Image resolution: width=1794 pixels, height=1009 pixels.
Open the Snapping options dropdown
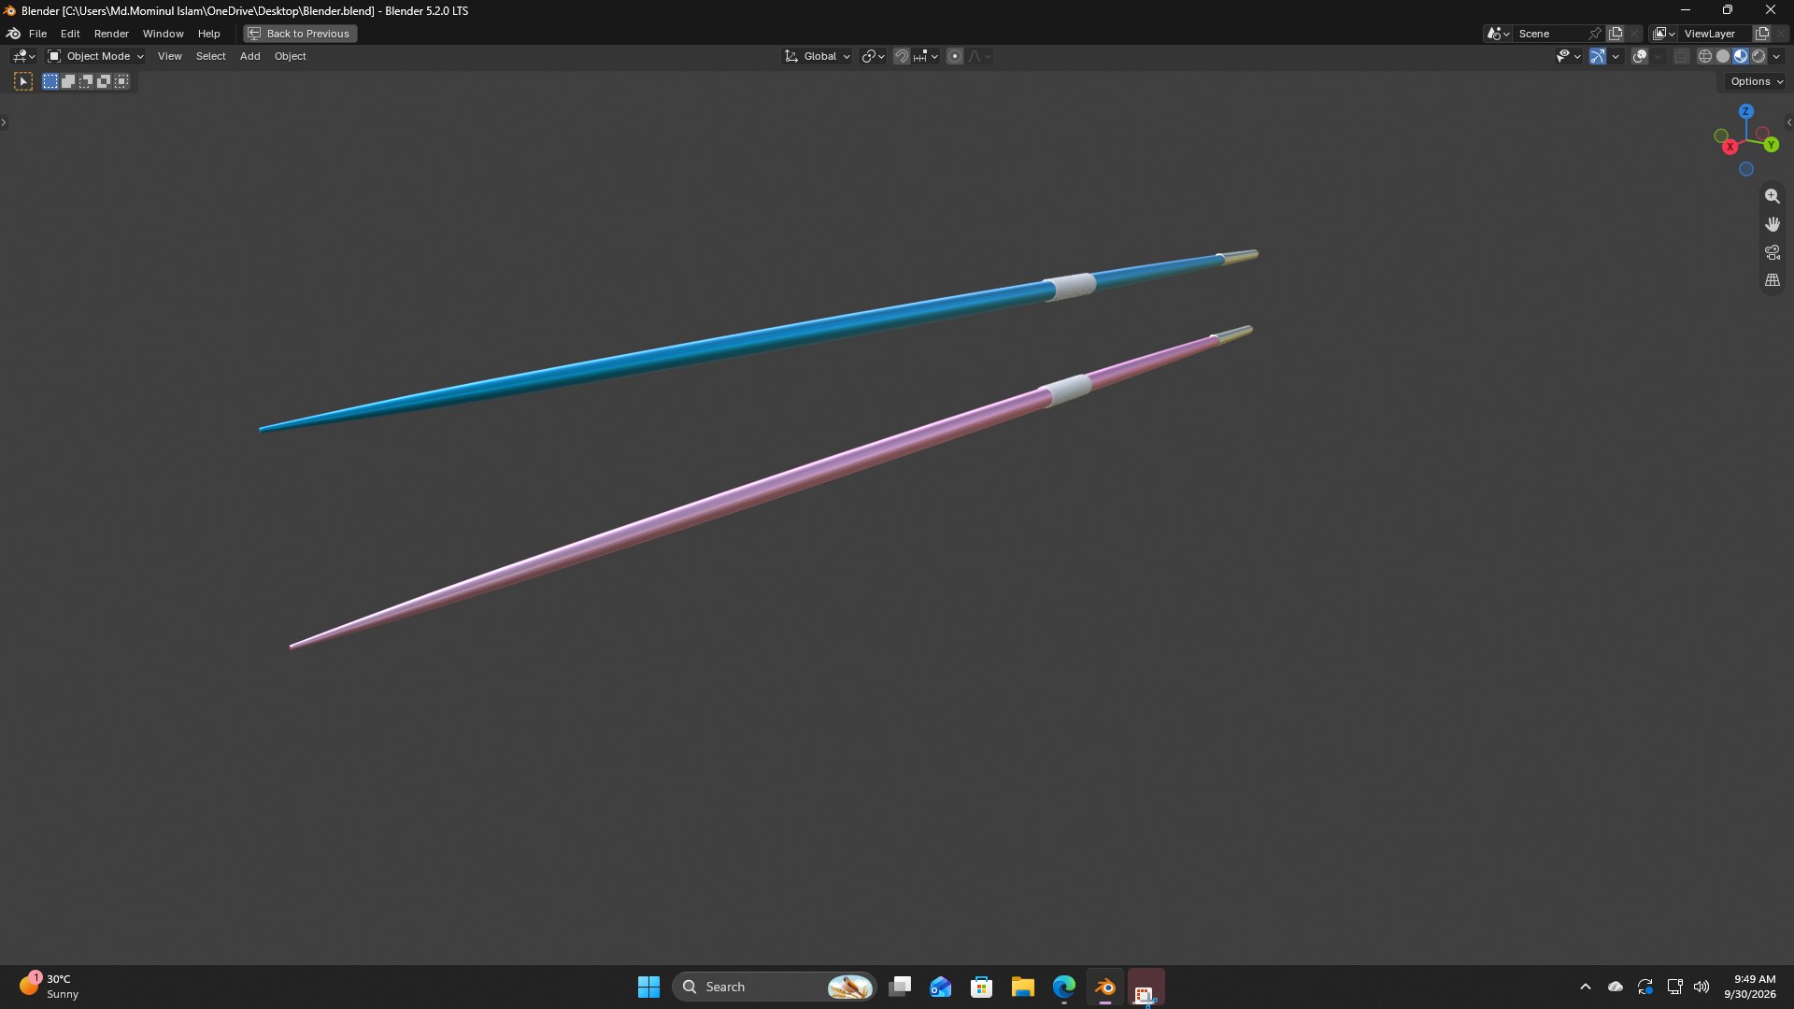coord(926,57)
